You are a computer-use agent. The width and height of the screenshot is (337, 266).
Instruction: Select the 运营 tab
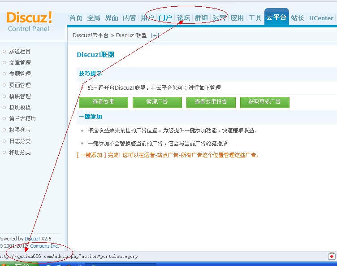(x=219, y=18)
